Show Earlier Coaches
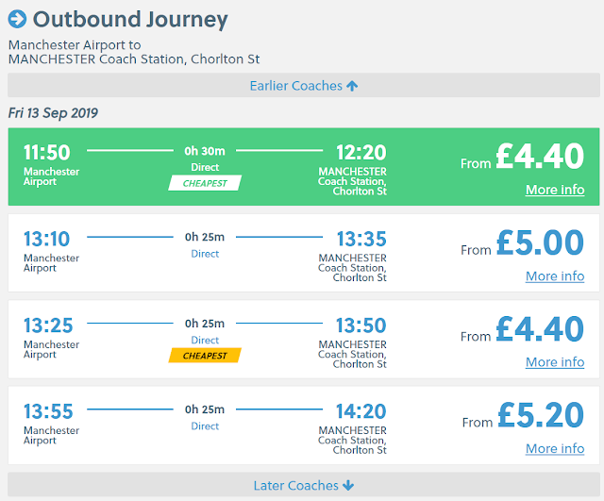 [x=295, y=86]
